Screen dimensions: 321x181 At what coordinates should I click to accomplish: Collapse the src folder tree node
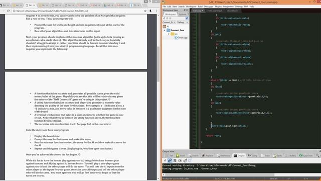(169, 34)
